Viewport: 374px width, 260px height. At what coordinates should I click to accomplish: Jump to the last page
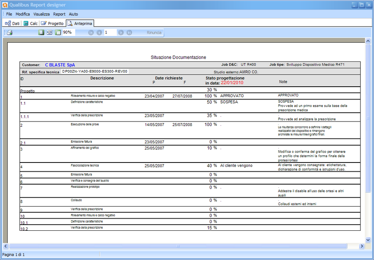tap(129, 32)
